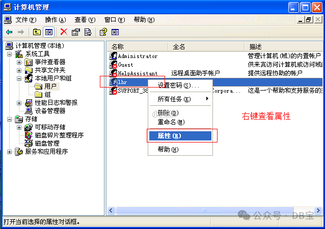Click the horizontal scrollbar right arrow
The image size is (325, 229).
318,211
